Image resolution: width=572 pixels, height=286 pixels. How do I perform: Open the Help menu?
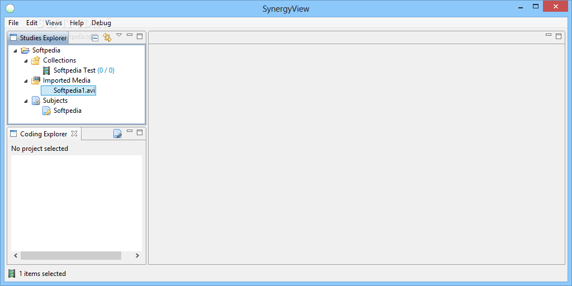(x=77, y=23)
